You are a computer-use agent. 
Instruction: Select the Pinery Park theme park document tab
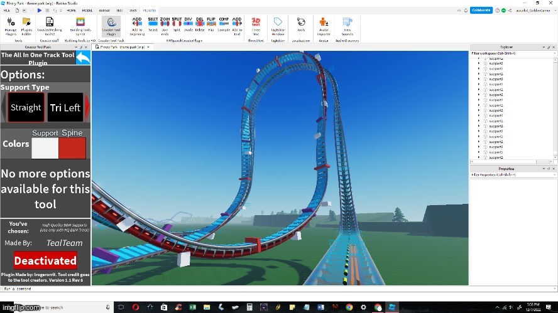click(x=121, y=47)
